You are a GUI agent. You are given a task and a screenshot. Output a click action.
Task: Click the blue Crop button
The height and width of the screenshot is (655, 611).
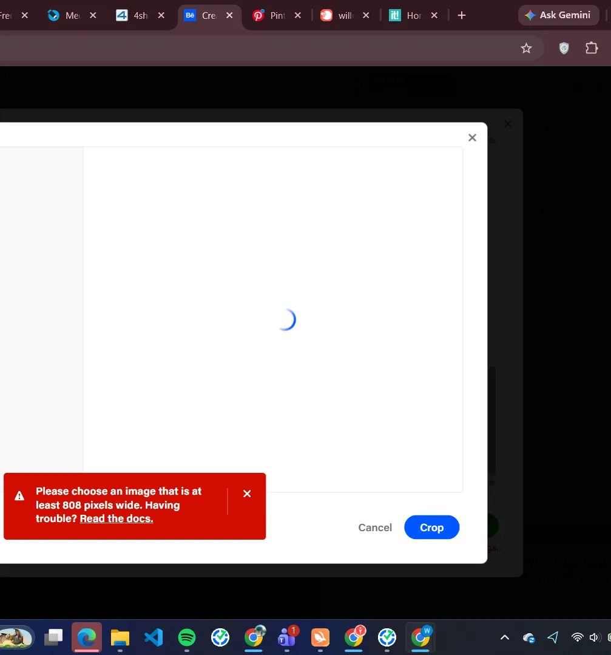tap(431, 528)
